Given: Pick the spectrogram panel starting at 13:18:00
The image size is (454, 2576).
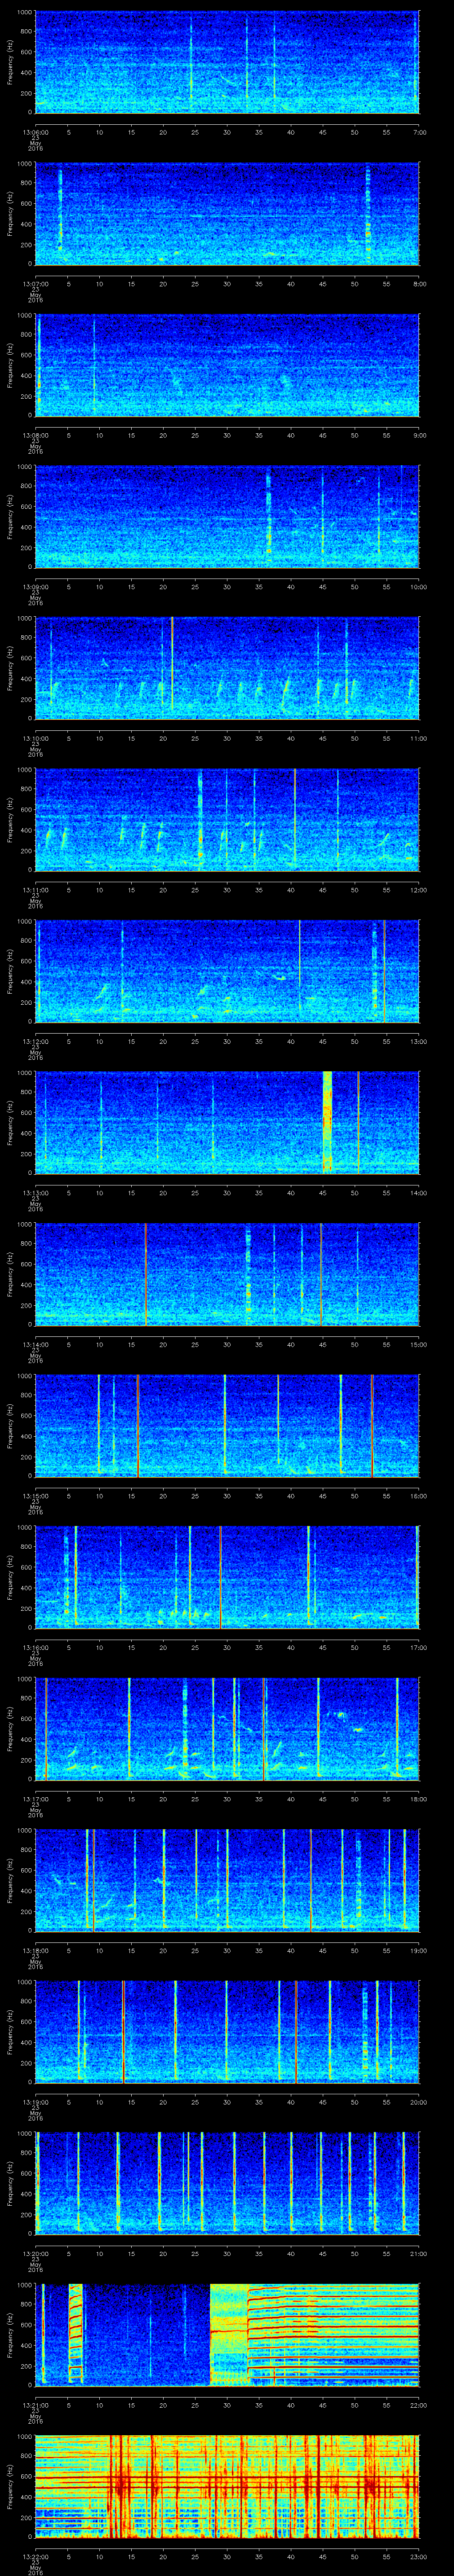Looking at the screenshot, I should [227, 1880].
